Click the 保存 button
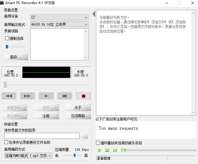Screen dimensions: 198x164 46,108
